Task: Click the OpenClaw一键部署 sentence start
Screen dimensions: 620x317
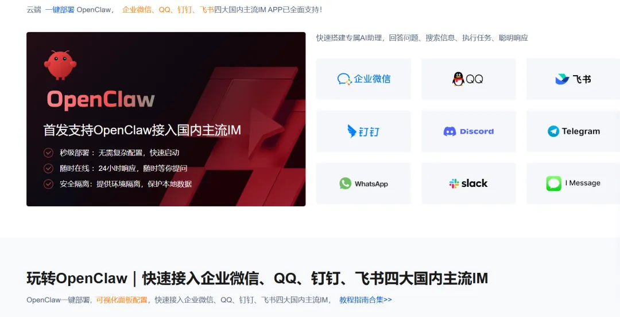Action: point(59,300)
